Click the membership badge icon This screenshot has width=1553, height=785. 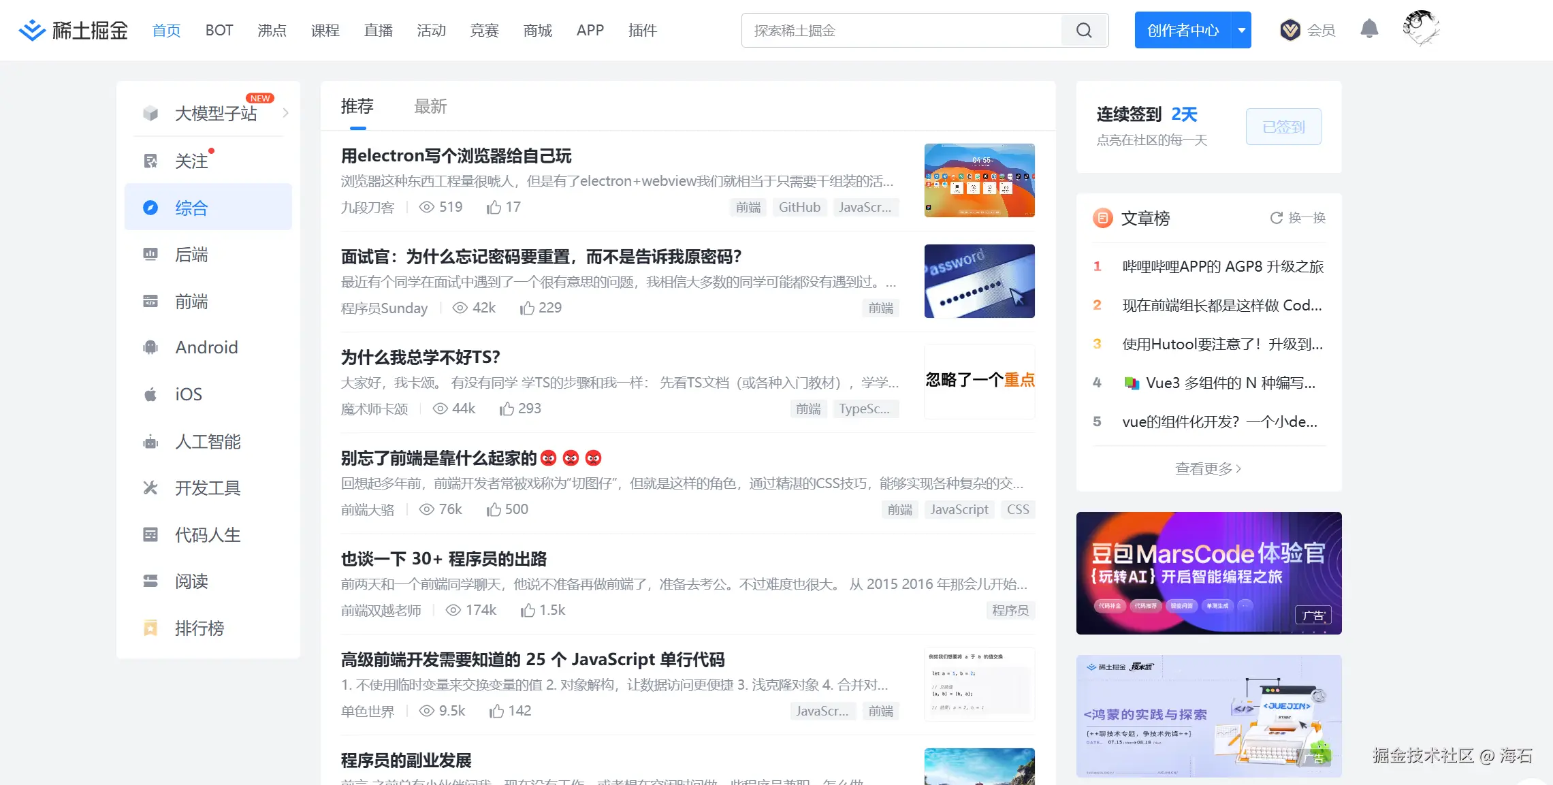[1290, 30]
